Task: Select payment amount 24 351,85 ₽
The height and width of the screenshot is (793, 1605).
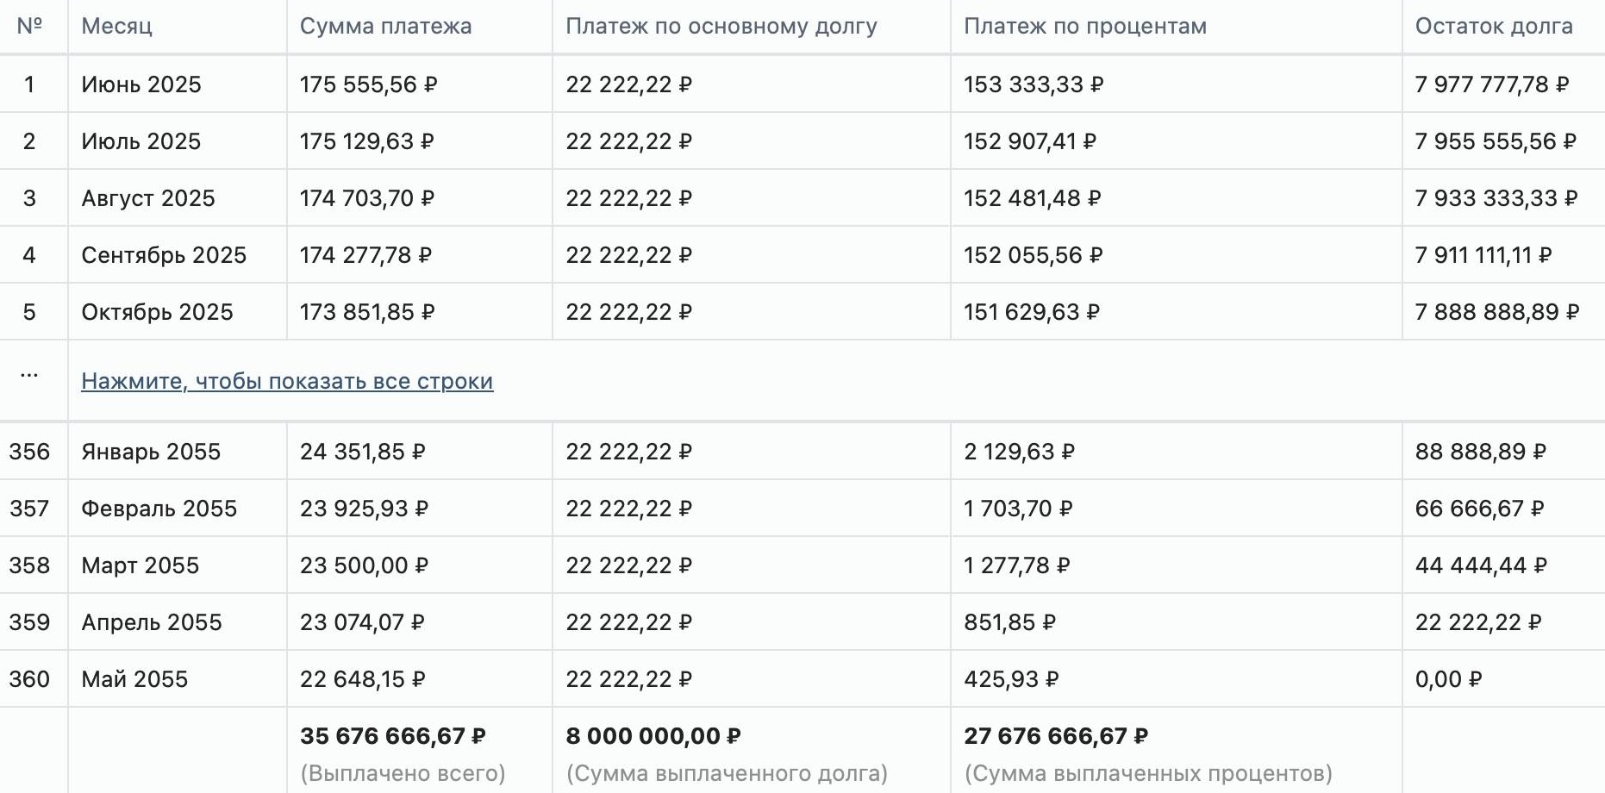Action: coord(363,452)
